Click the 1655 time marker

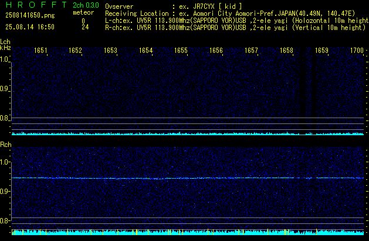coord(181,51)
